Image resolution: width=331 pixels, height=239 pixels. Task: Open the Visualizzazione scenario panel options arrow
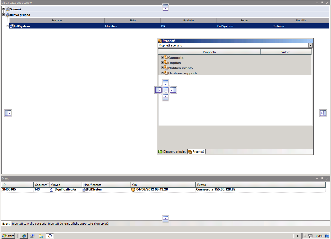coord(317,3)
